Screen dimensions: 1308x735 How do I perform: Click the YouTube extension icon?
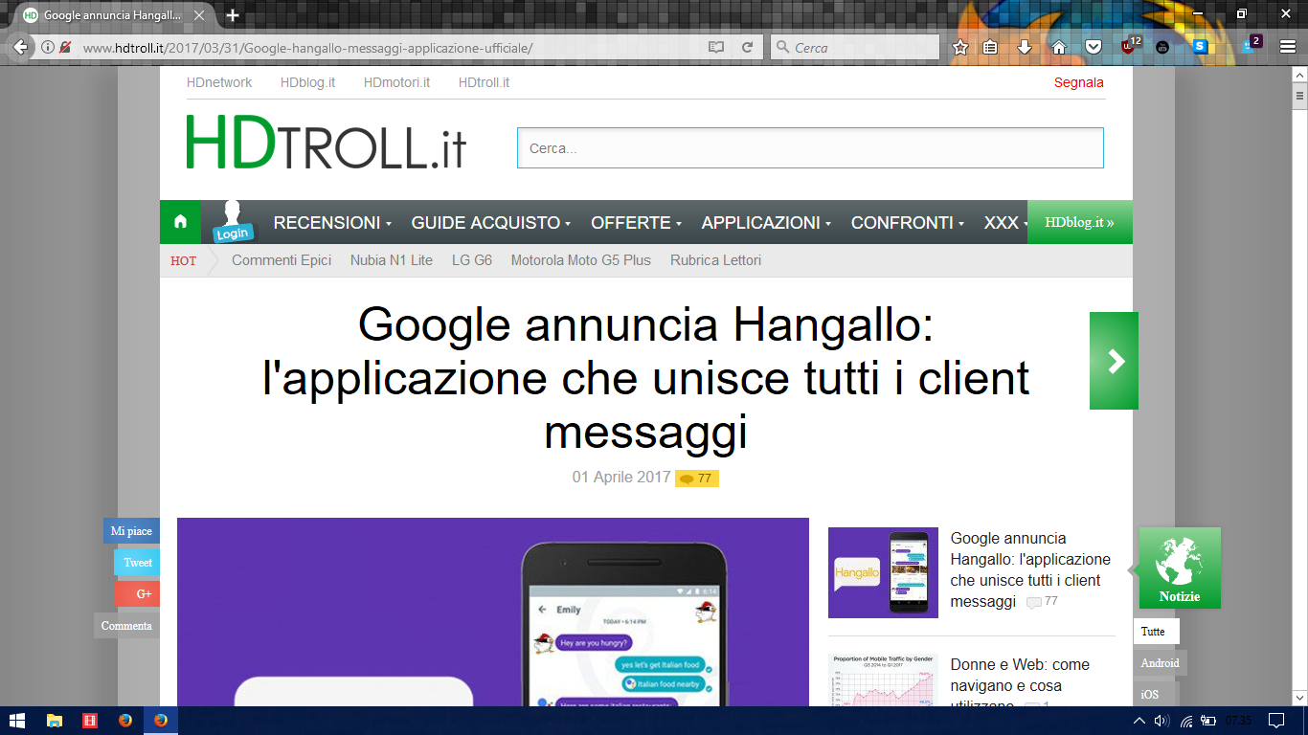[x=1162, y=47]
